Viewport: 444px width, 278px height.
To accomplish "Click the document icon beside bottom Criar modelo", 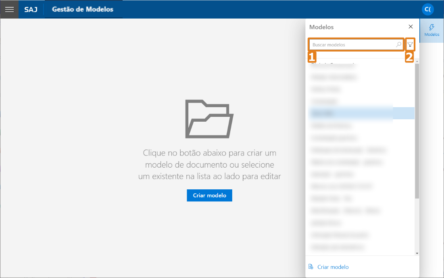I will pos(311,266).
